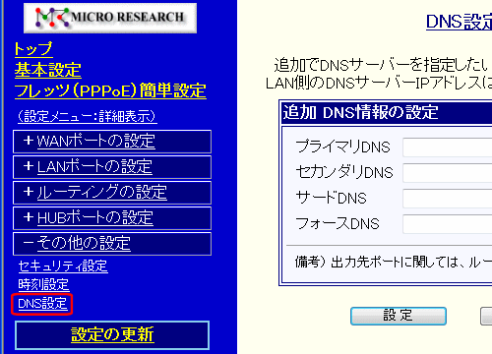Click the サードDNS input field
The width and height of the screenshot is (492, 354).
click(x=448, y=199)
